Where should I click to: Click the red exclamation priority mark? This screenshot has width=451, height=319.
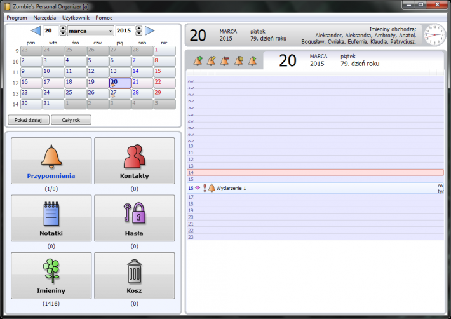point(205,188)
